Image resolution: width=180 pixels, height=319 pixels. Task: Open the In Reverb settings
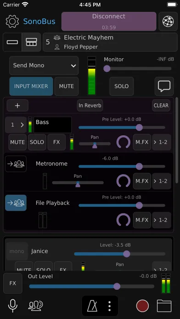[x=90, y=105]
